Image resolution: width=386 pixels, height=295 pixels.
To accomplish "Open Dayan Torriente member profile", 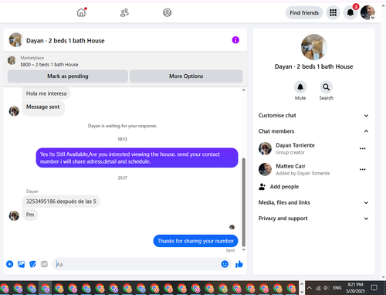I will coord(295,145).
